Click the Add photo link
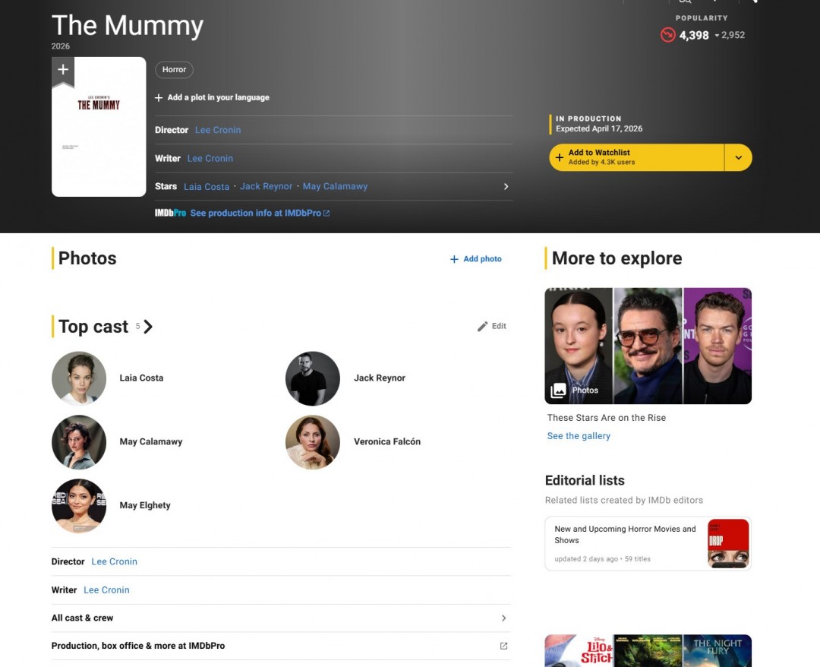The height and width of the screenshot is (667, 820). (x=482, y=259)
